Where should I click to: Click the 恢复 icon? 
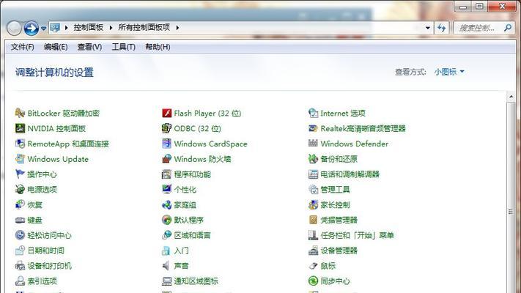[20, 205]
